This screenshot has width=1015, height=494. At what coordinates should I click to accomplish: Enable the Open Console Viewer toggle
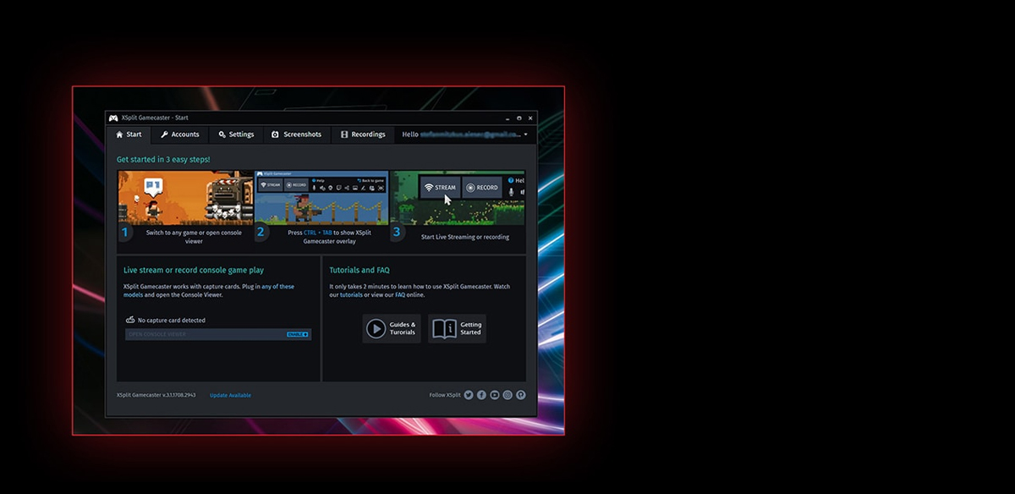point(298,334)
